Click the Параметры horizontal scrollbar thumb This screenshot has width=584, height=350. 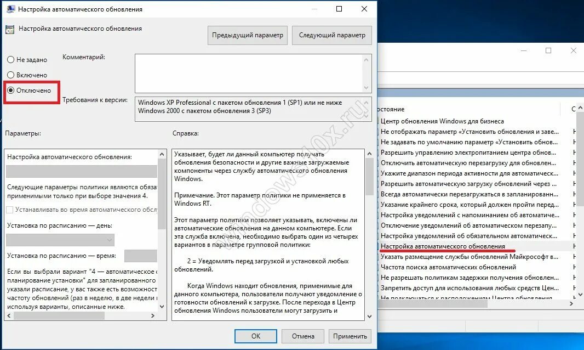pos(59,315)
